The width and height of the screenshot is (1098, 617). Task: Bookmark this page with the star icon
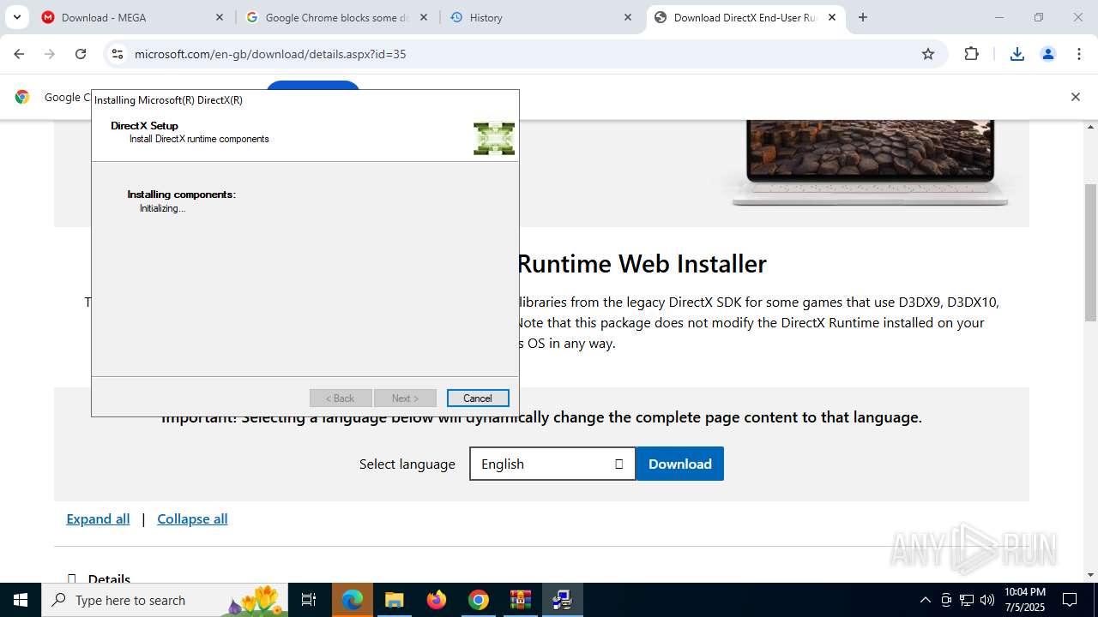[928, 54]
